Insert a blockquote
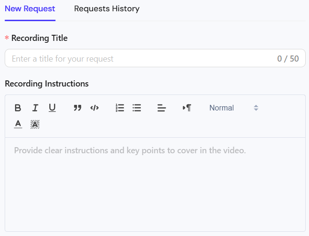309x236 pixels. coord(77,108)
